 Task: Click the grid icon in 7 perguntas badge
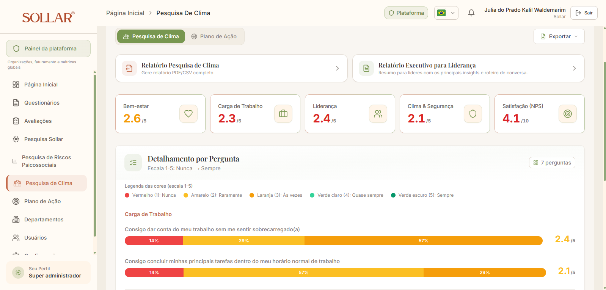536,163
